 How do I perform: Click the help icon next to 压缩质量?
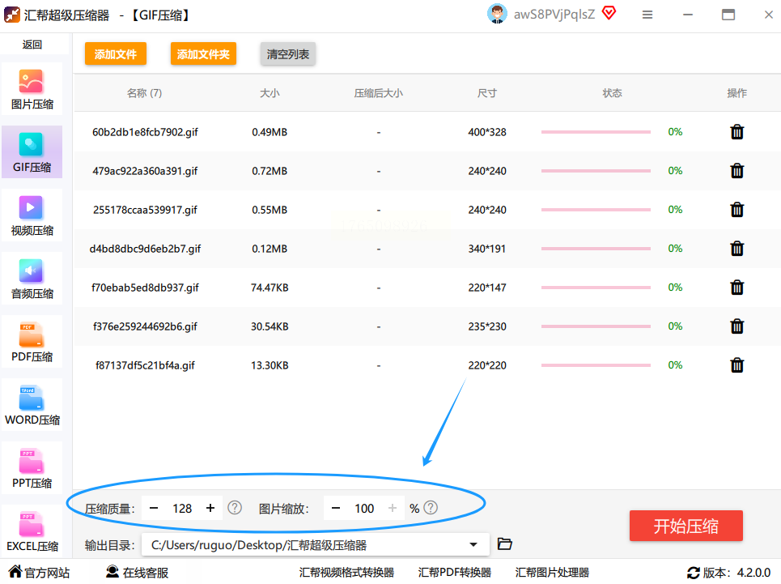pyautogui.click(x=235, y=508)
